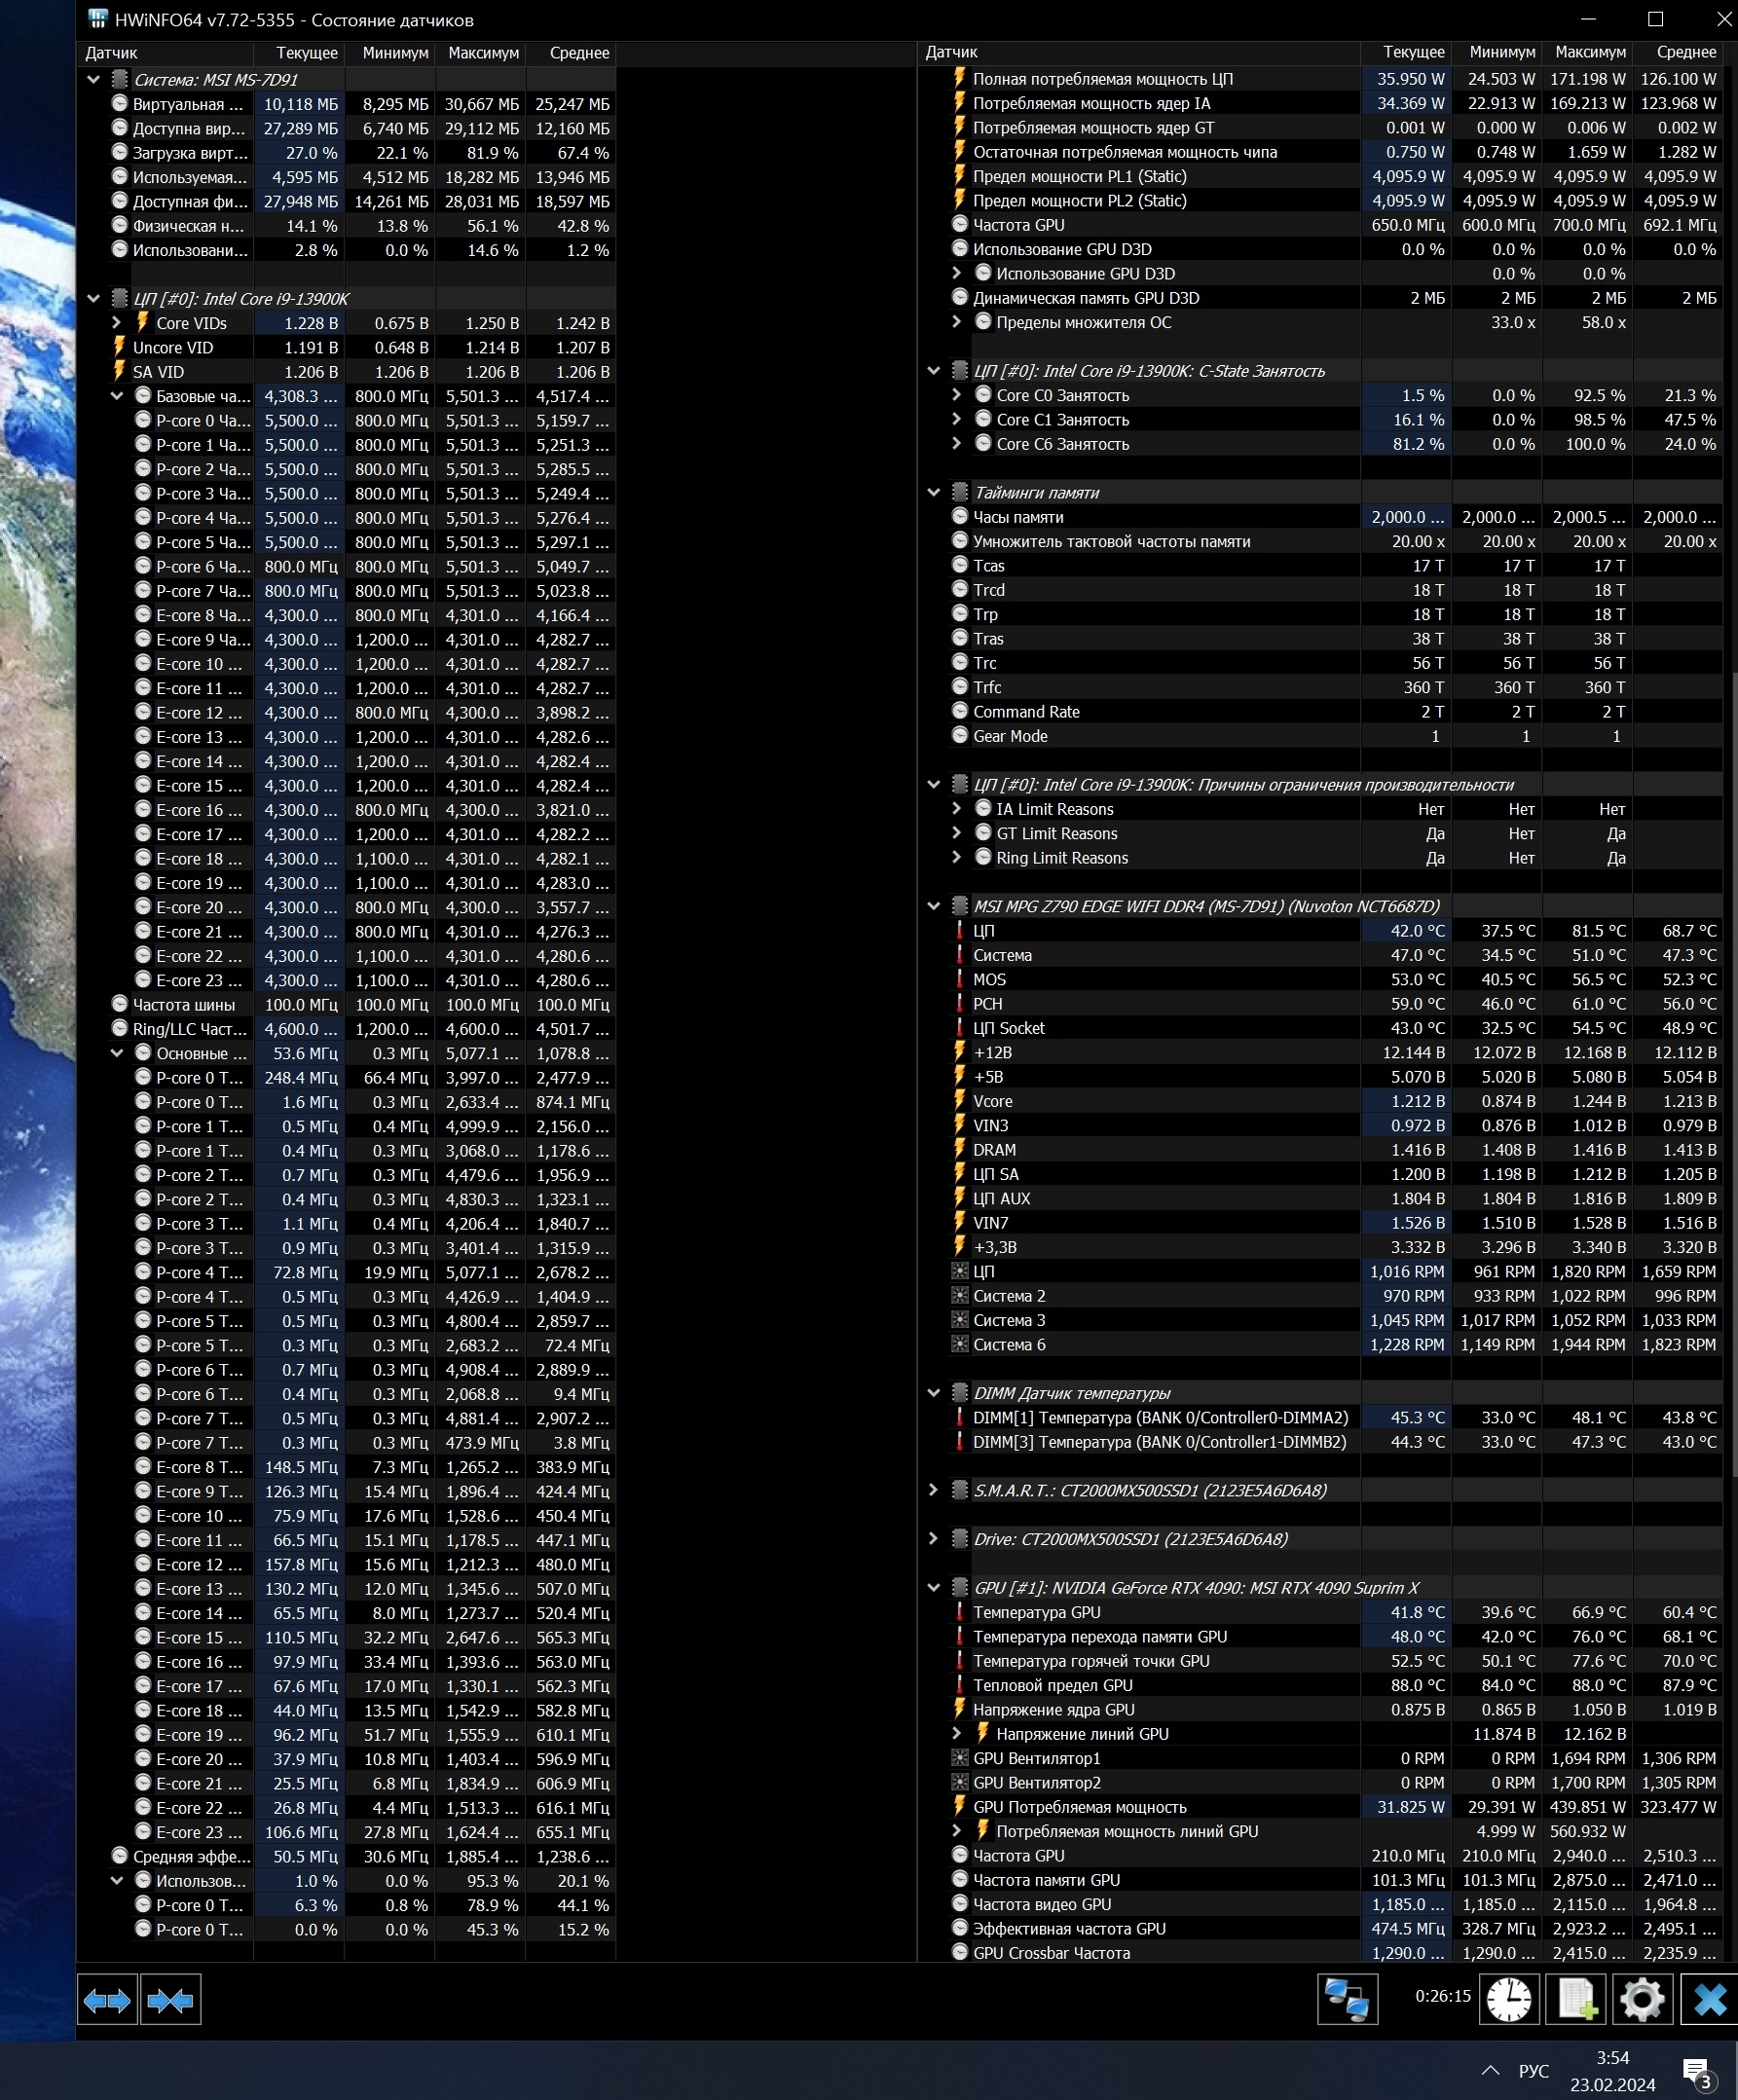This screenshot has width=1738, height=2100.
Task: Reset the sensor timer with the clock icon
Action: pos(1509,2000)
